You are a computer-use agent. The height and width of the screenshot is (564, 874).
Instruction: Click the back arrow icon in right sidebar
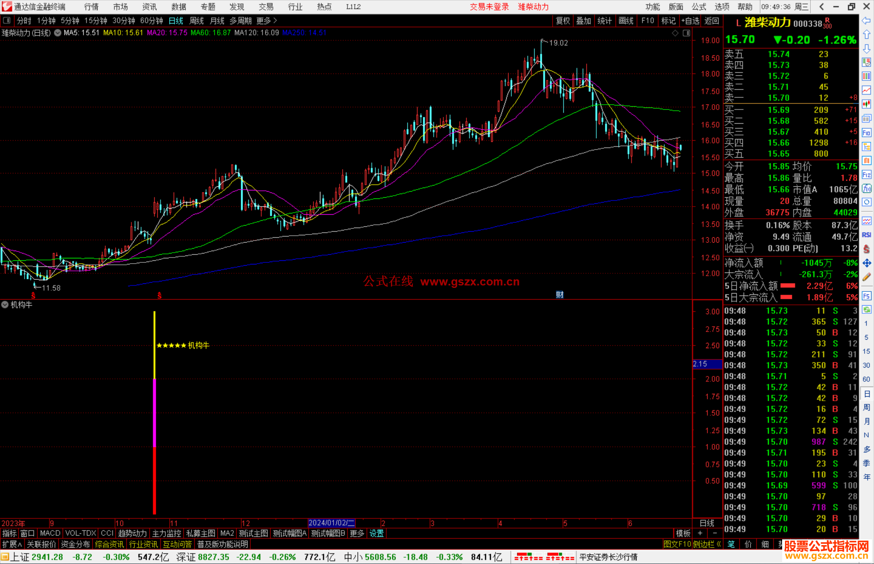coord(866,21)
